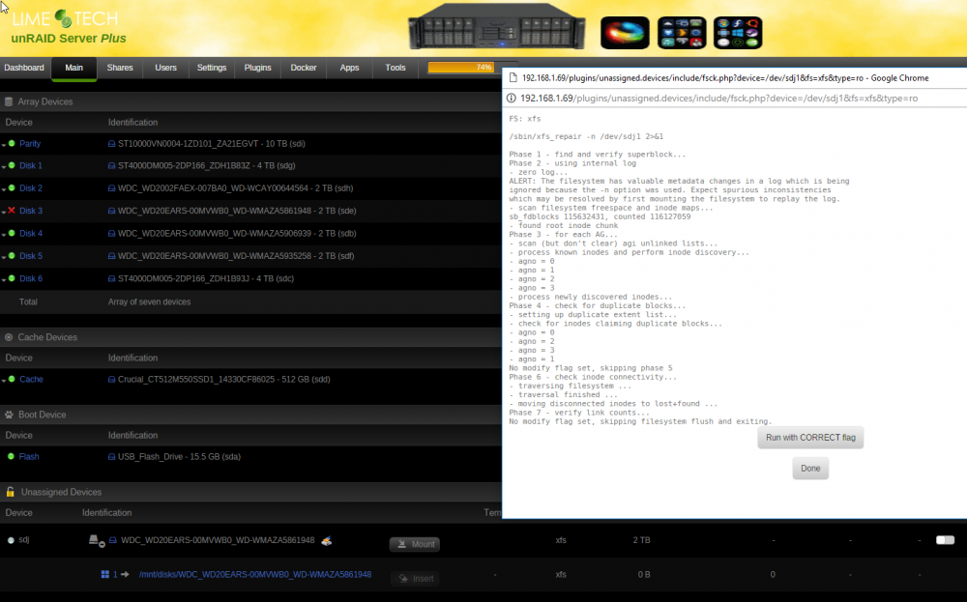Open the dropdown arrow beside Disk 5
This screenshot has height=602, width=967.
pyautogui.click(x=4, y=258)
